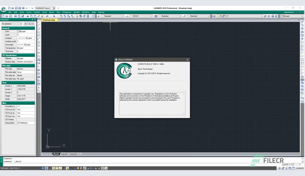Select the Rectangle draw tool
305x176 pixels.
coord(39,35)
